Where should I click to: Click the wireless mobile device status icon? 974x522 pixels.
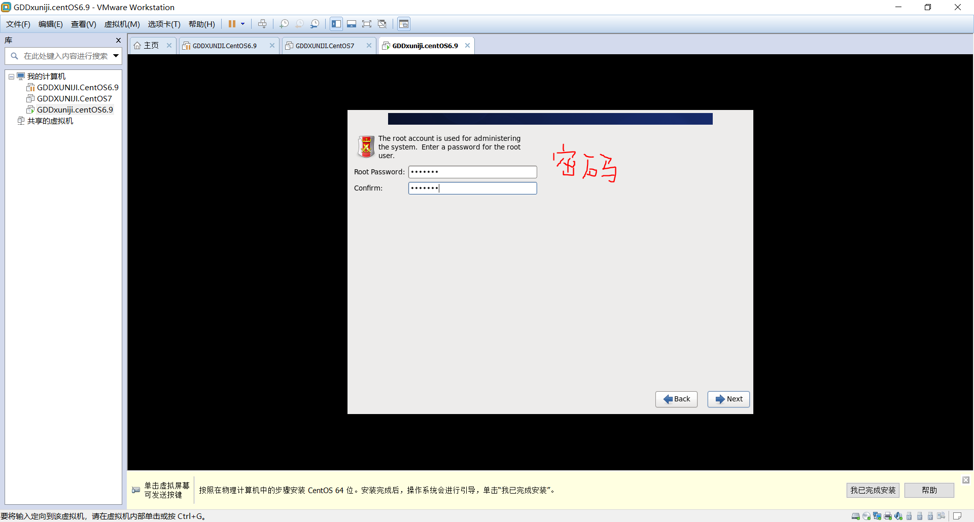(941, 516)
